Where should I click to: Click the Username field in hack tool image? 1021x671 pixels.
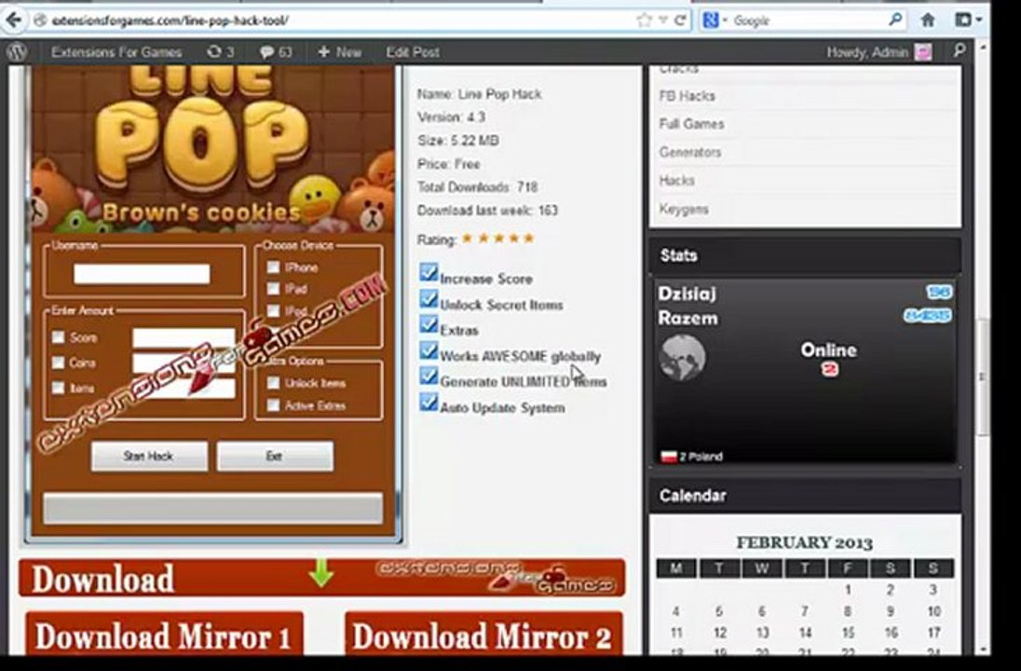pos(142,274)
